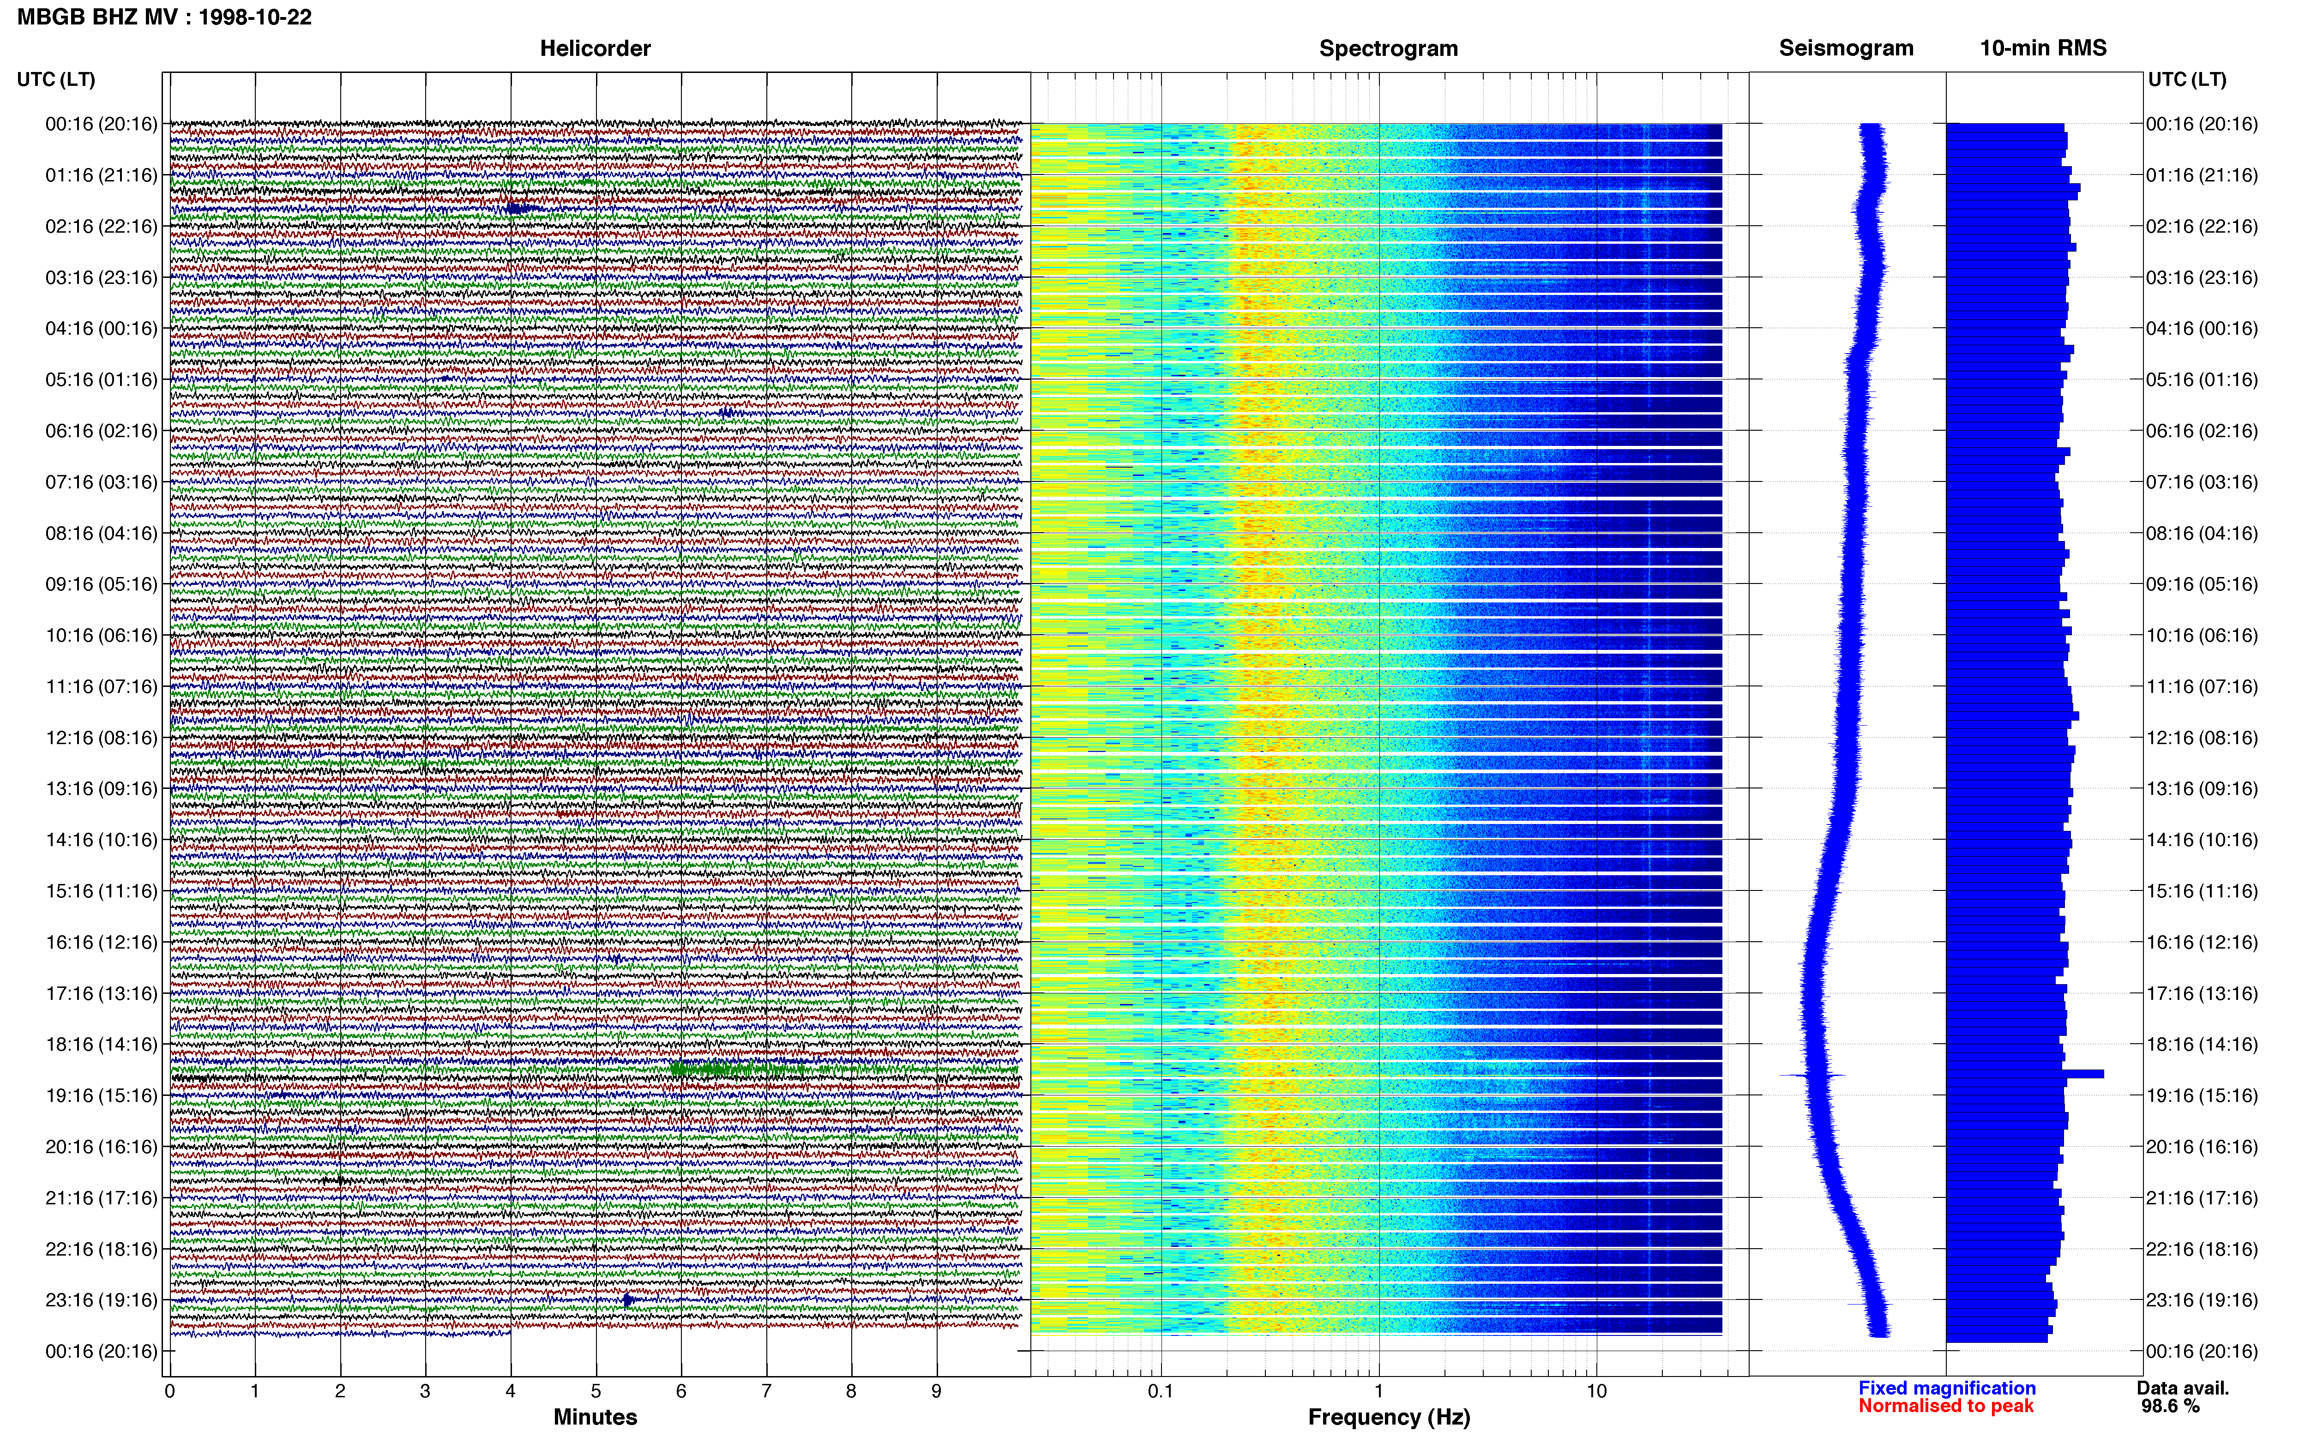The width and height of the screenshot is (2317, 1449).
Task: Click the UTC (LT) label above the right time axis
Action: [2187, 79]
